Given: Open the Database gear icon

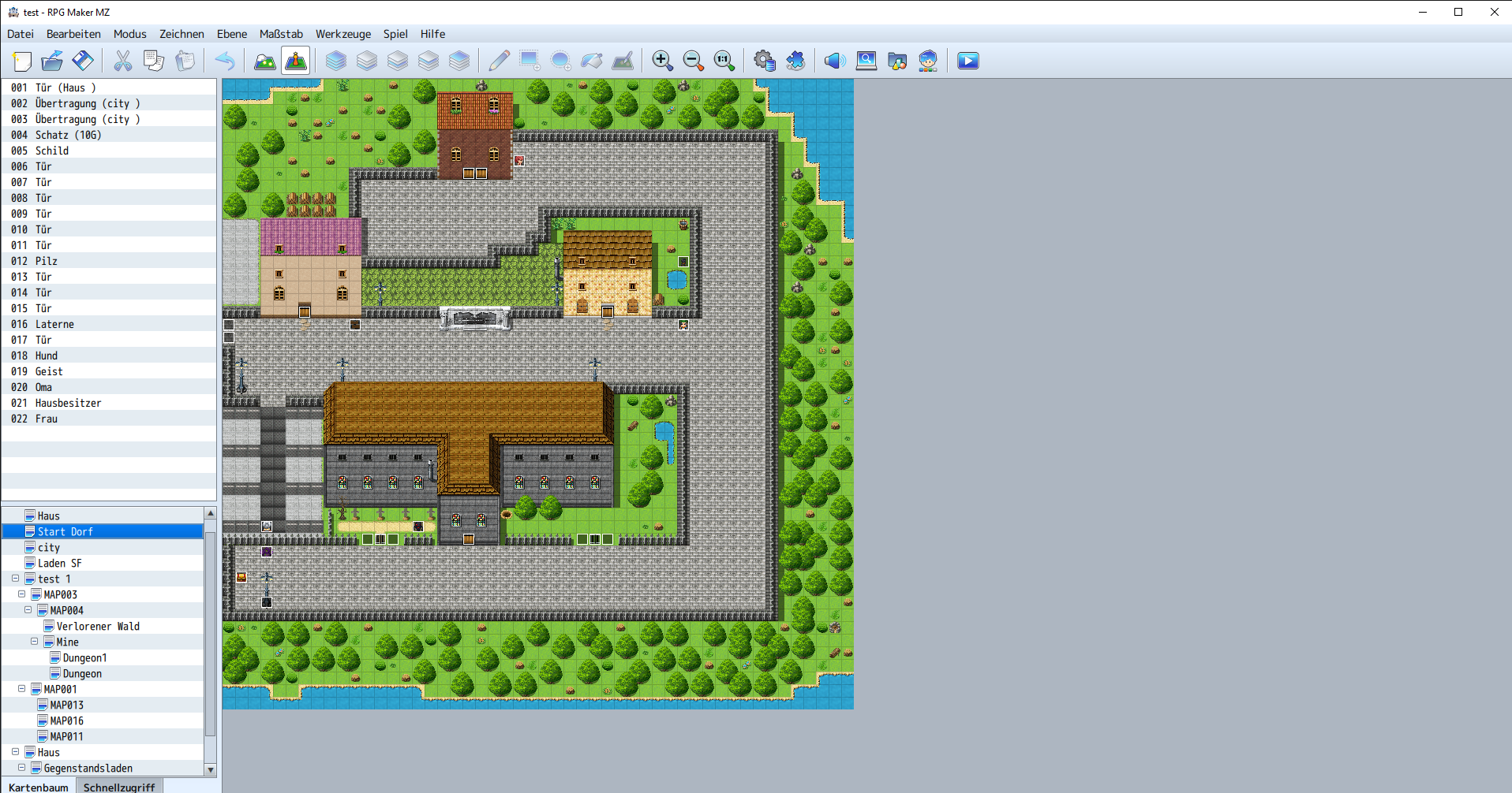Looking at the screenshot, I should [x=764, y=61].
